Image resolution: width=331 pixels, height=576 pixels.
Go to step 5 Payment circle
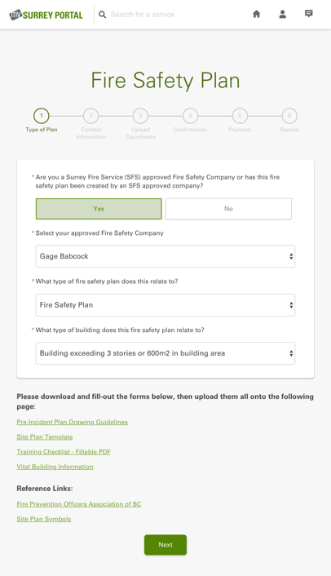click(240, 116)
